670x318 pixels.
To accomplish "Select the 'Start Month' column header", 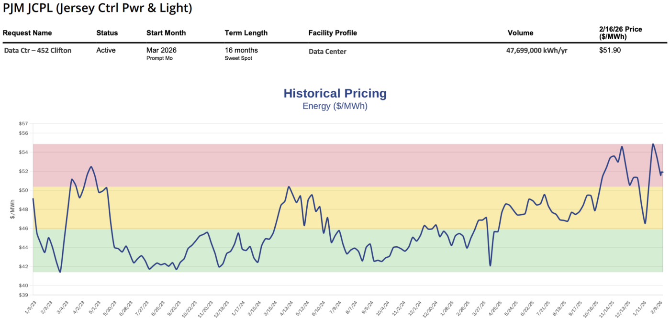I will click(x=166, y=33).
